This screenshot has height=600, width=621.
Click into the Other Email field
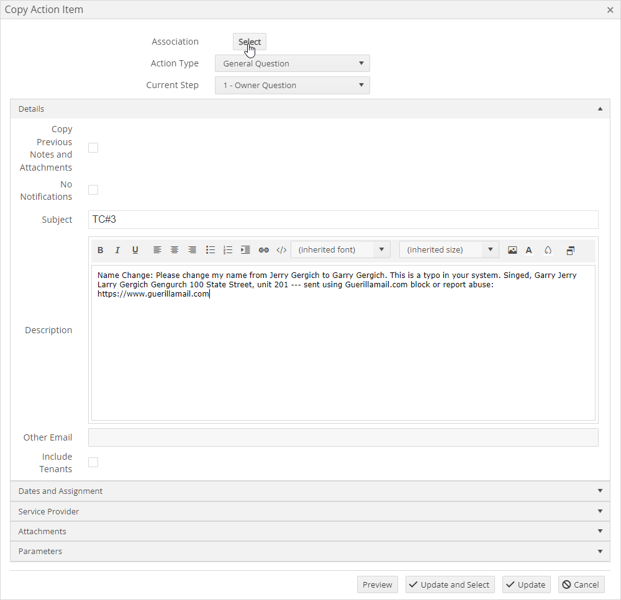tap(343, 437)
